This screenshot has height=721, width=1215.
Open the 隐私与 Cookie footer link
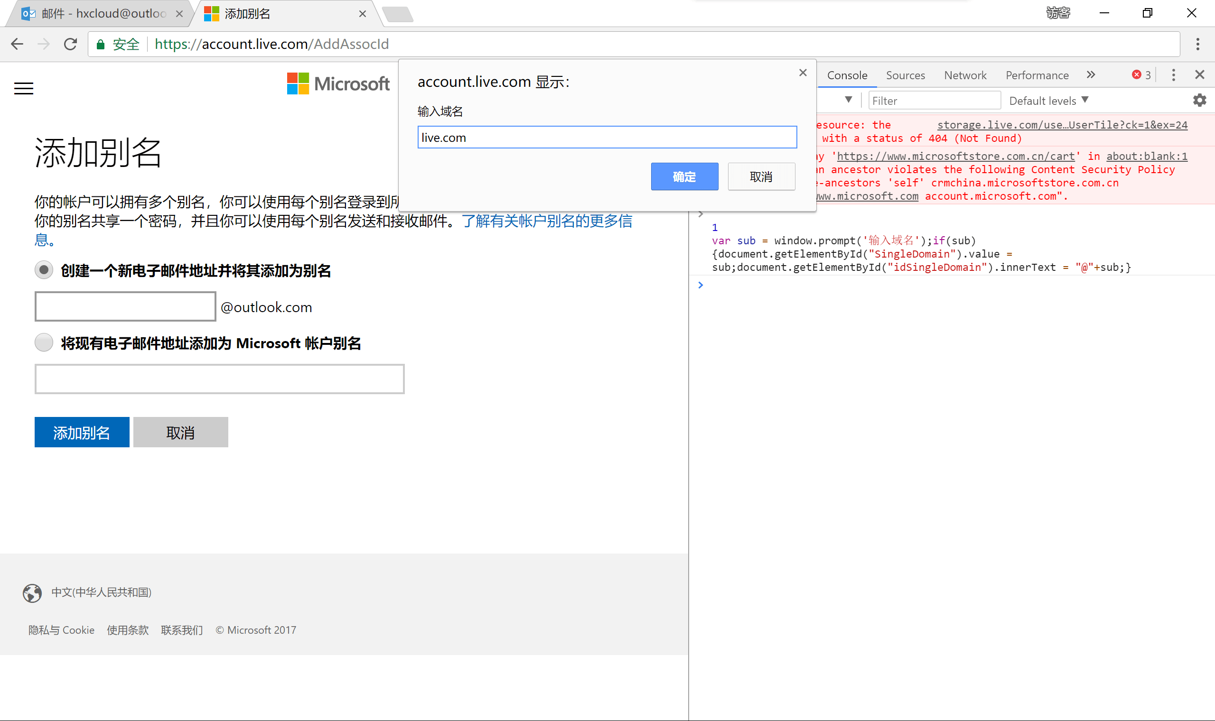(x=61, y=630)
